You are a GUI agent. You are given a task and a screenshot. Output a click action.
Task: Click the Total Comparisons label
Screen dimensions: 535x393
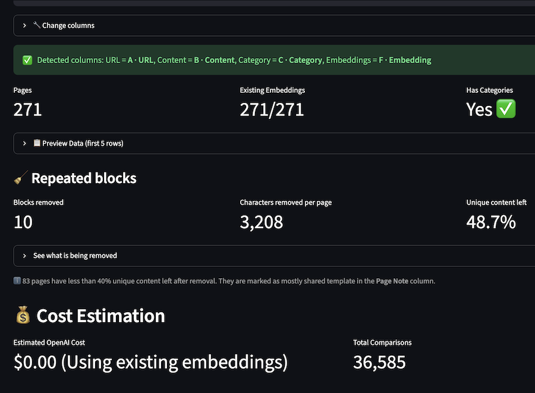point(382,342)
